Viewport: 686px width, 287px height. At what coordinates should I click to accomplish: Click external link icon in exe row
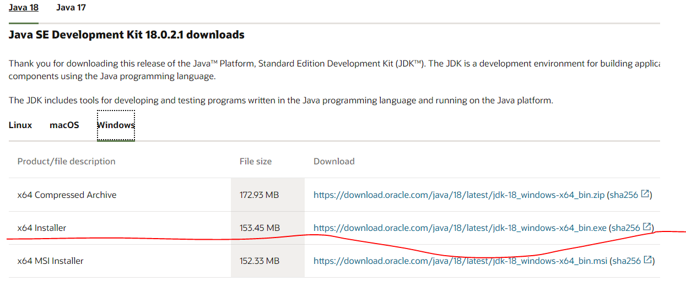[647, 227]
